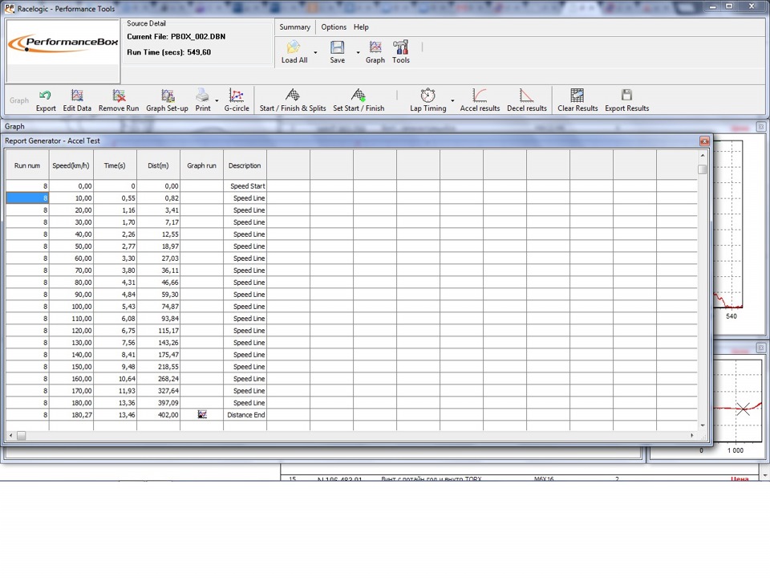Image resolution: width=770 pixels, height=578 pixels.
Task: Click the Save disk icon
Action: pos(338,48)
